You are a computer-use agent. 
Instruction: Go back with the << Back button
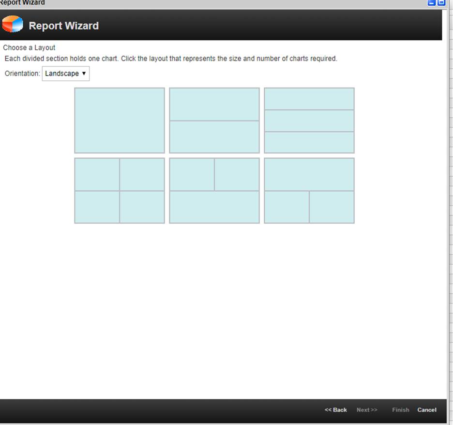pos(336,410)
